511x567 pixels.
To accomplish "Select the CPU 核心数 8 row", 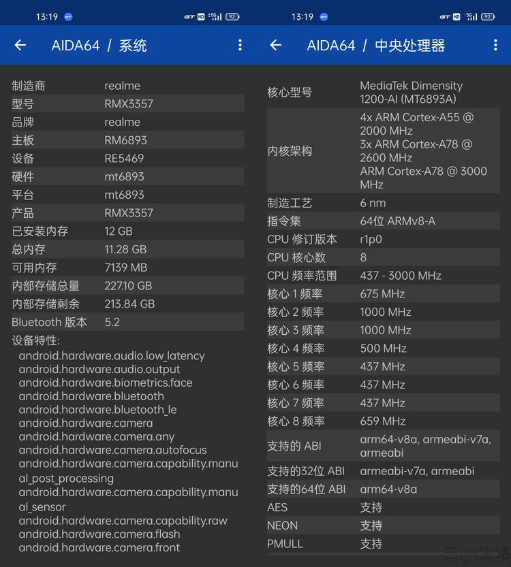I will click(383, 257).
